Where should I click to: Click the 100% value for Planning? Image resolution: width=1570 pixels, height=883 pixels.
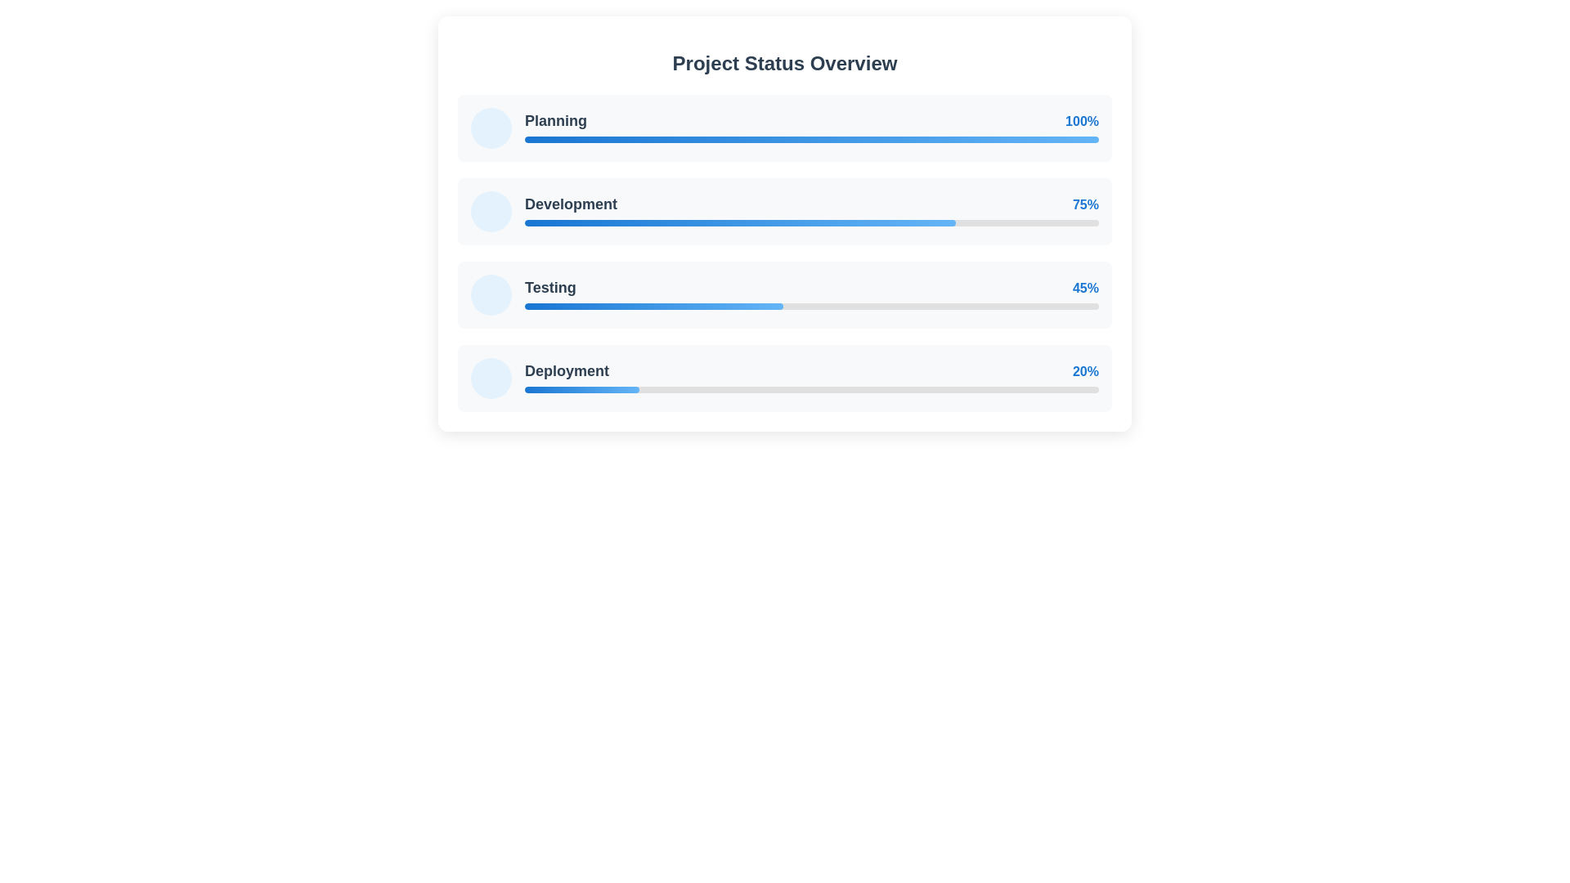pos(1081,121)
